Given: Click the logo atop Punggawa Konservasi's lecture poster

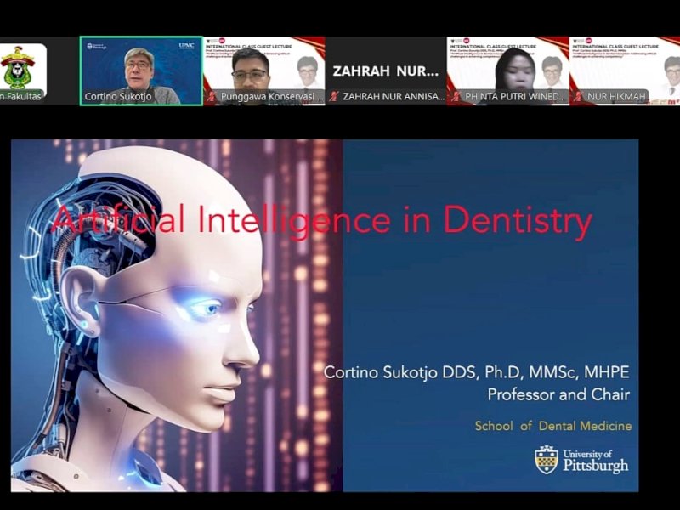Looking at the screenshot, I should coord(222,39).
